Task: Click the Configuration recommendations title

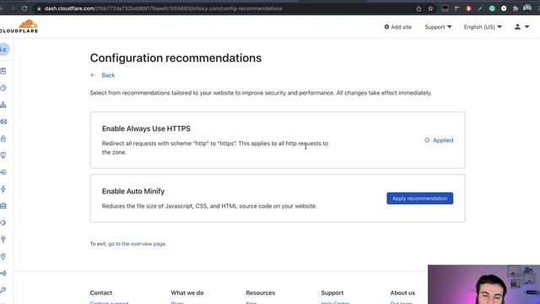Action: point(175,58)
